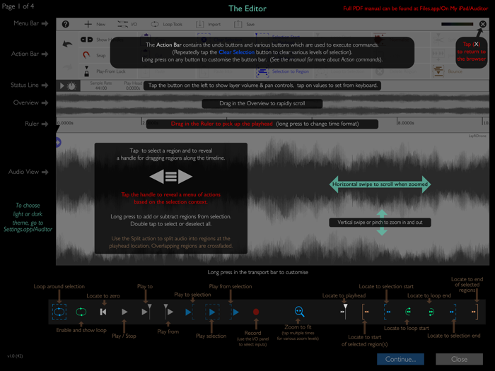Viewport: 495px width, 371px height.
Task: Toggle Loop around selection
Action: pos(59,312)
